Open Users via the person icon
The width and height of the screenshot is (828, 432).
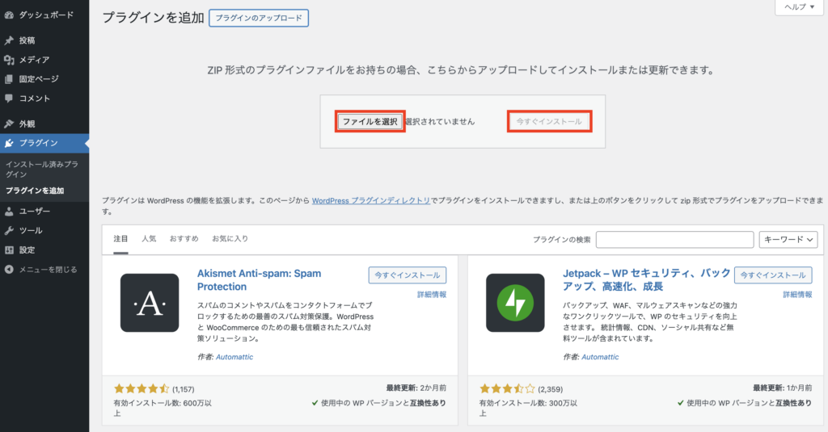tap(9, 212)
